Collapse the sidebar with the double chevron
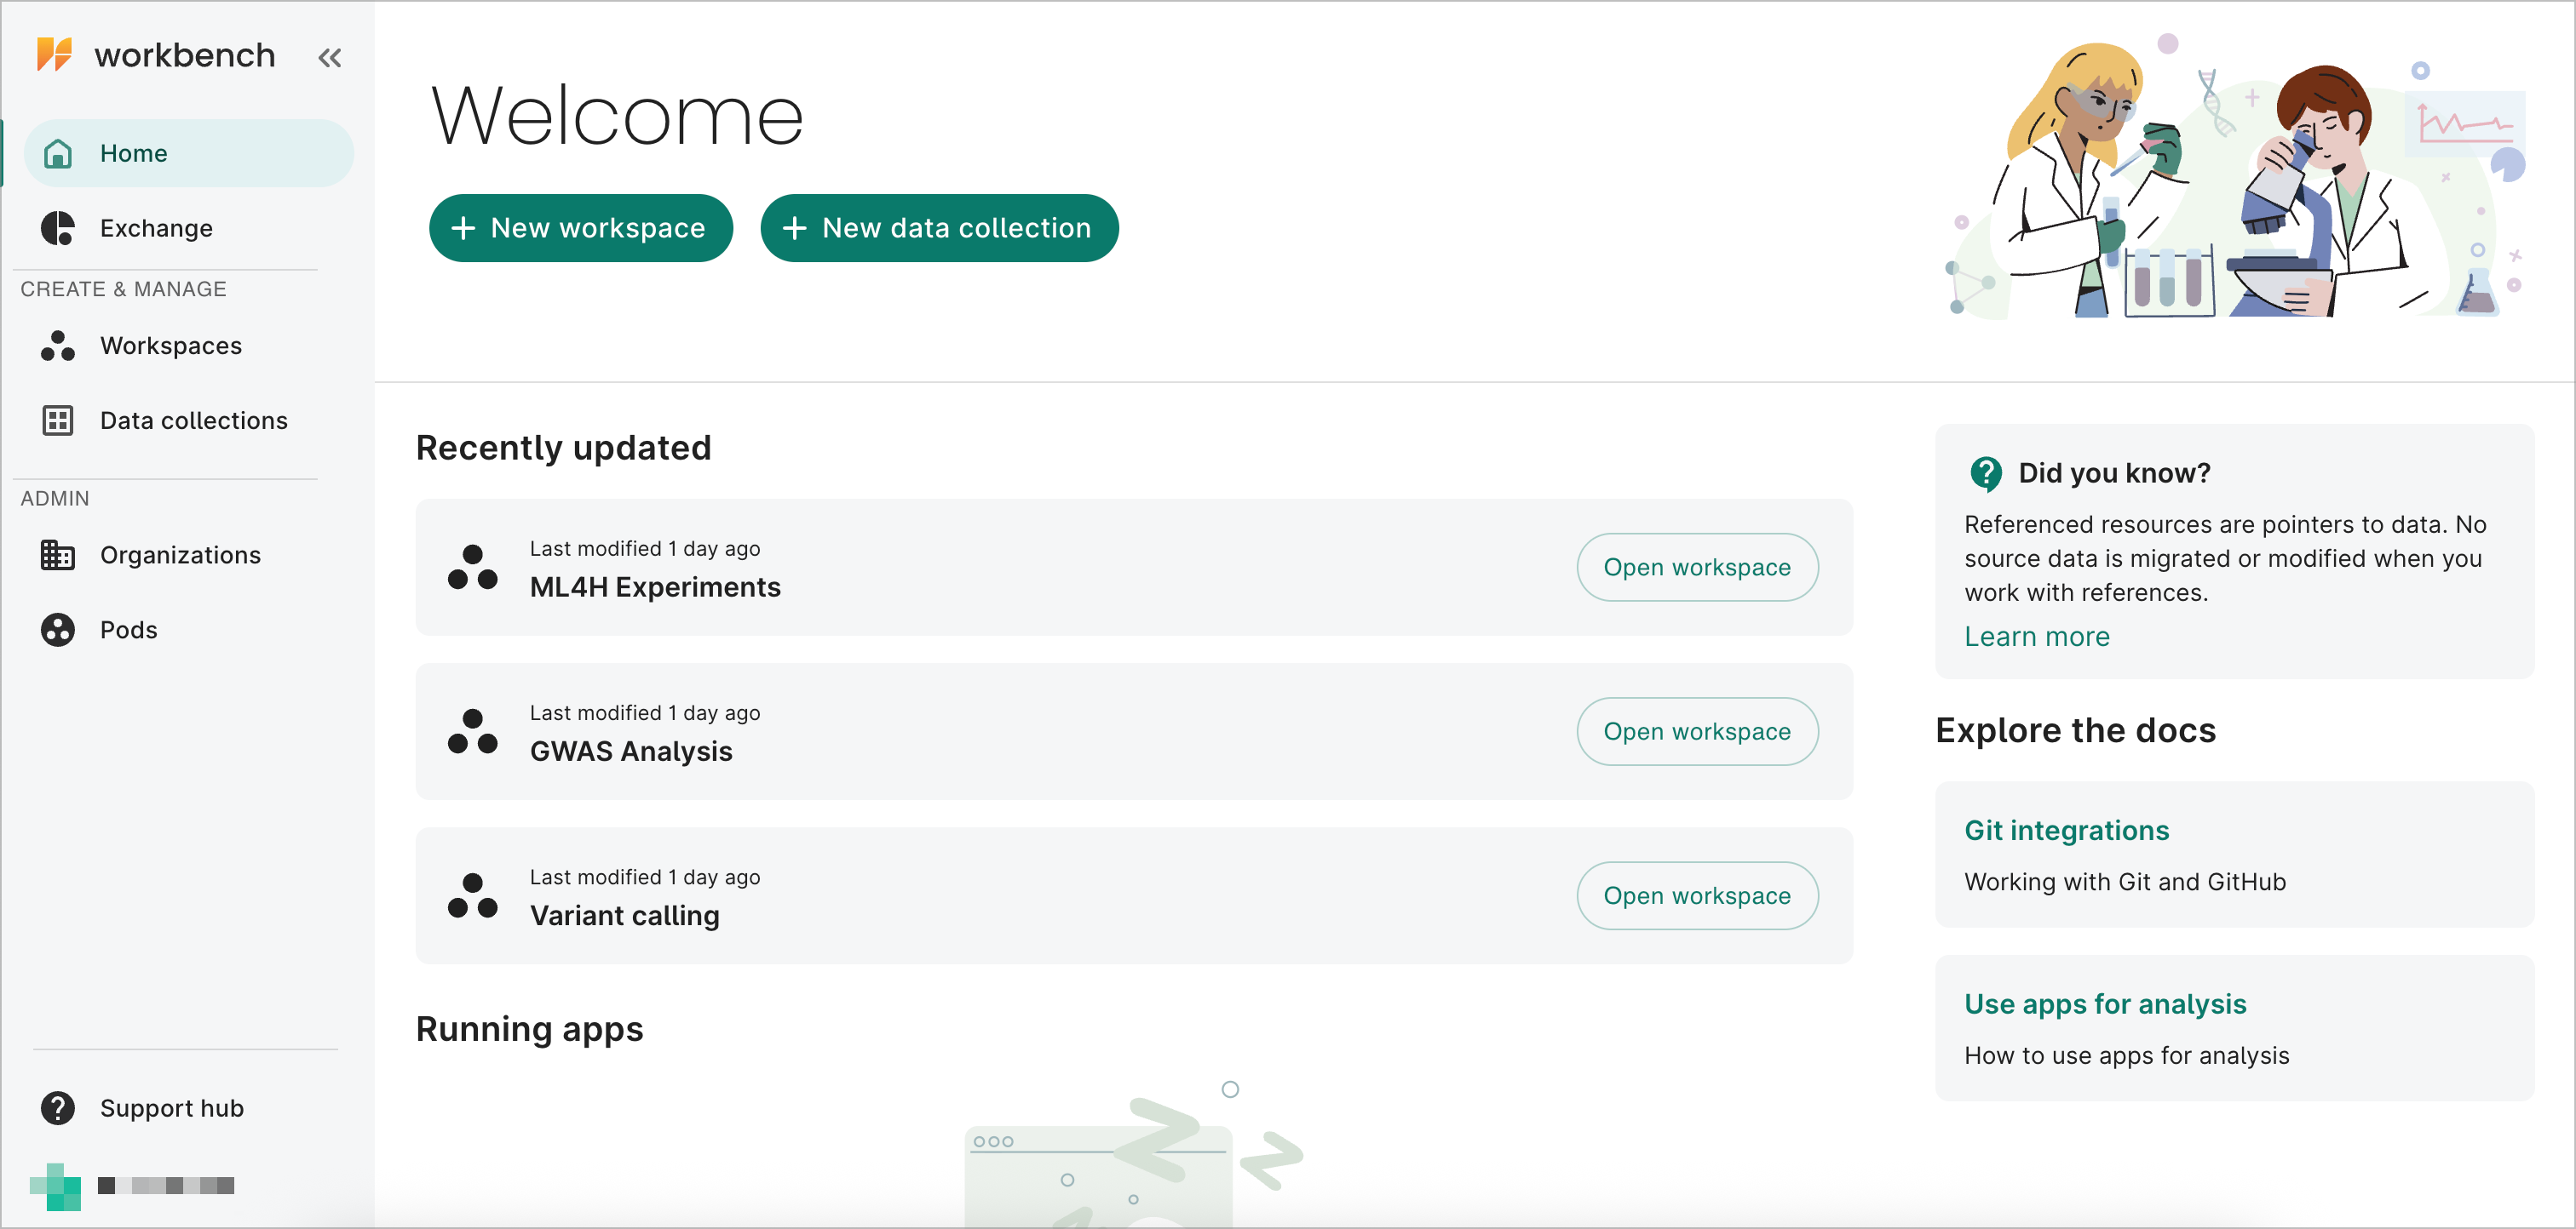 tap(329, 56)
